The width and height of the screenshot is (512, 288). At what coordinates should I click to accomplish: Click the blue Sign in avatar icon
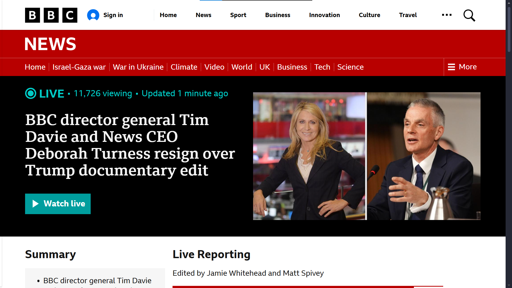click(x=93, y=15)
